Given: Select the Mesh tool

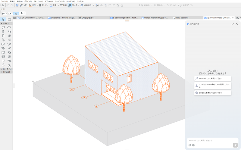Looking at the screenshot, I should 9,61.
